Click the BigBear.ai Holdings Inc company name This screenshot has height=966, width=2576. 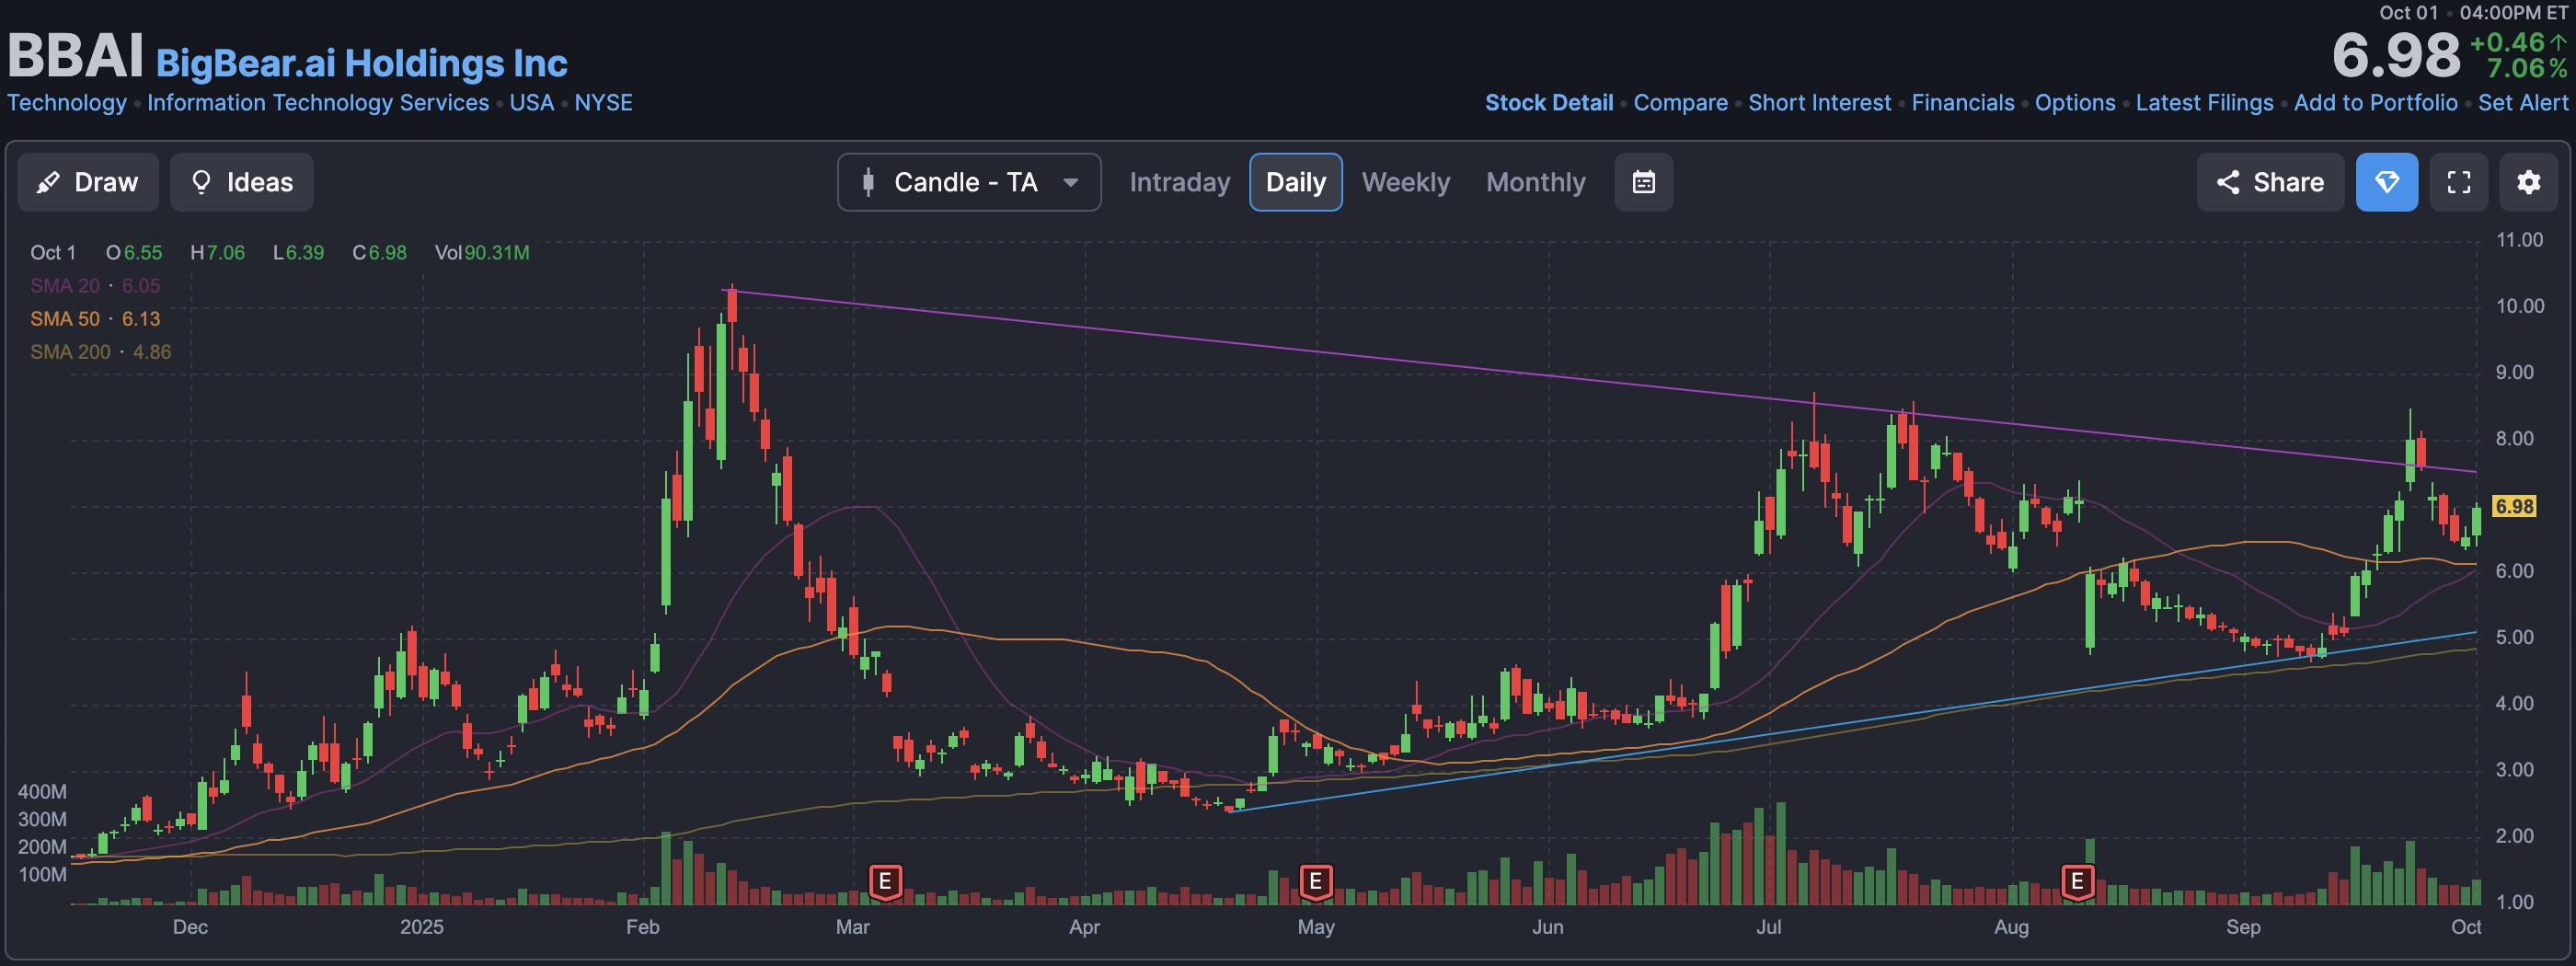[361, 63]
